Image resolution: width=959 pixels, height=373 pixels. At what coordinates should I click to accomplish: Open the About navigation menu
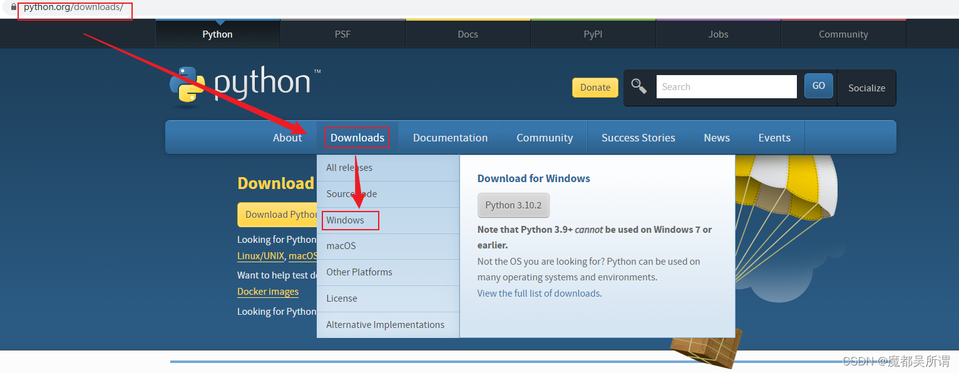(287, 138)
